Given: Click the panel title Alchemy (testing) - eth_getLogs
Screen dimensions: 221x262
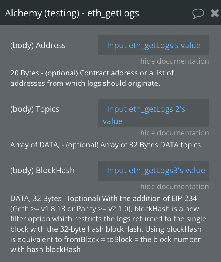Looking at the screenshot, I should pyautogui.click(x=72, y=13).
